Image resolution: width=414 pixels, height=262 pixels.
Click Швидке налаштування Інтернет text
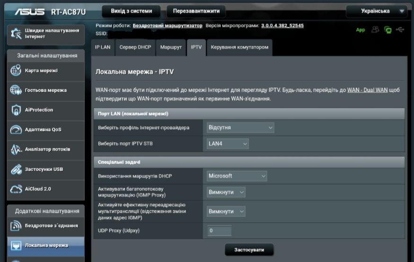52,34
